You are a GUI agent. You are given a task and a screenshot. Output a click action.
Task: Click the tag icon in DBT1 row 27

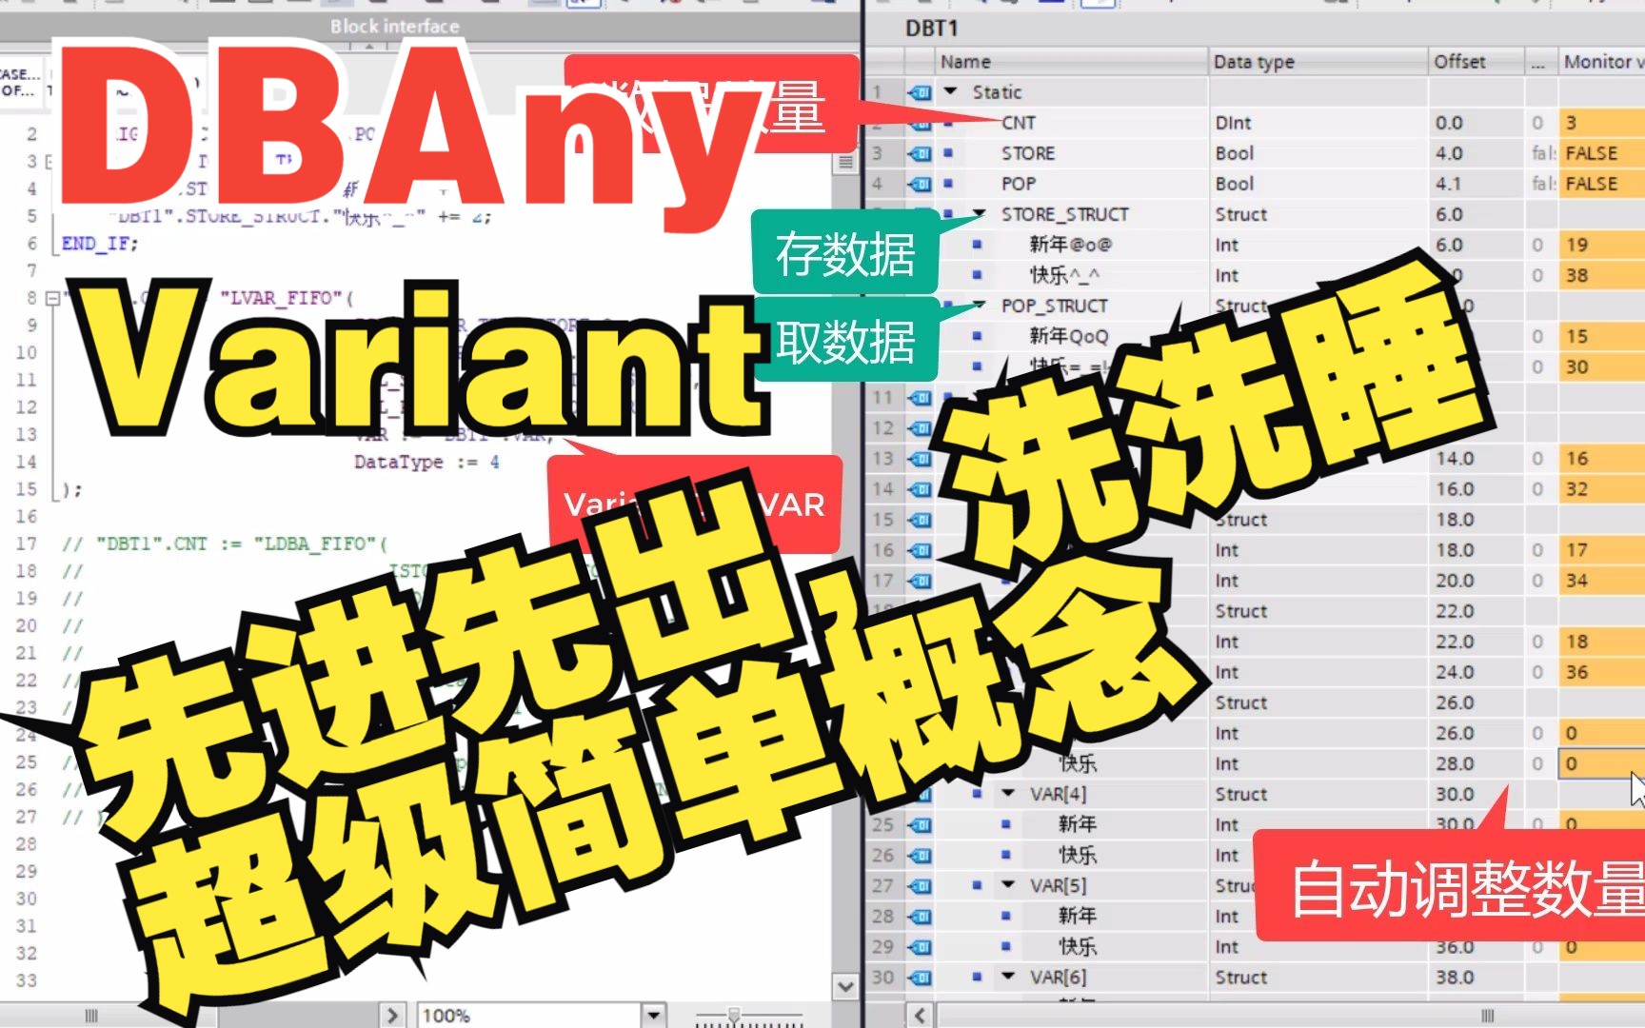click(920, 886)
